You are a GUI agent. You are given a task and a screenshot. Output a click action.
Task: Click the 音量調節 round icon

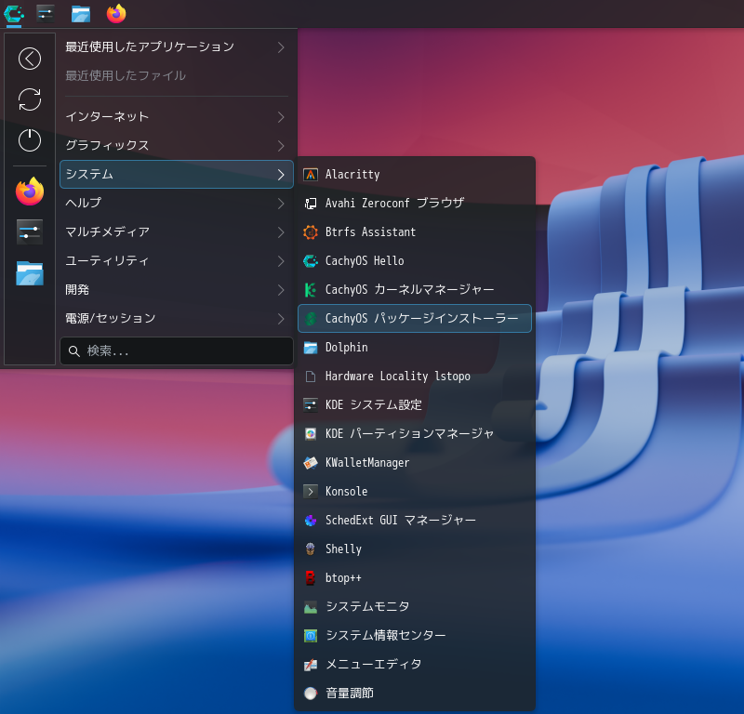click(x=311, y=694)
